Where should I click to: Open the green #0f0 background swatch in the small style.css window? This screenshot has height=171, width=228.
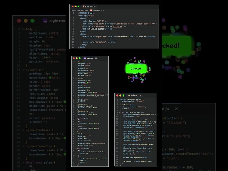87,82
